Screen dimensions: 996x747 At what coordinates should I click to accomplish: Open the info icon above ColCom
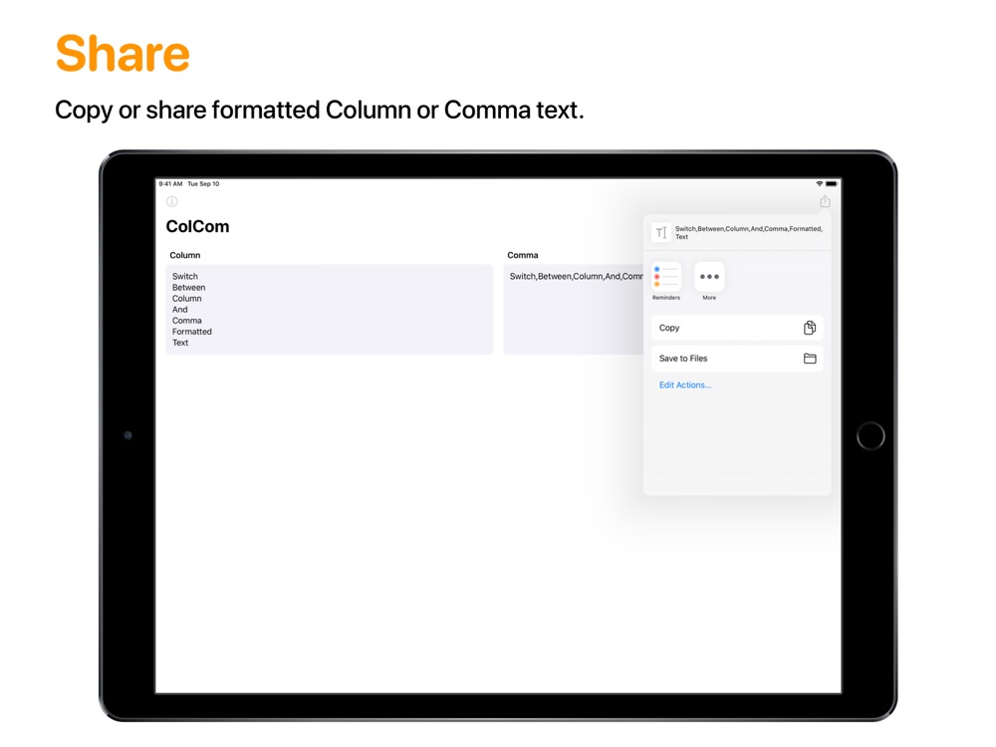coord(171,201)
